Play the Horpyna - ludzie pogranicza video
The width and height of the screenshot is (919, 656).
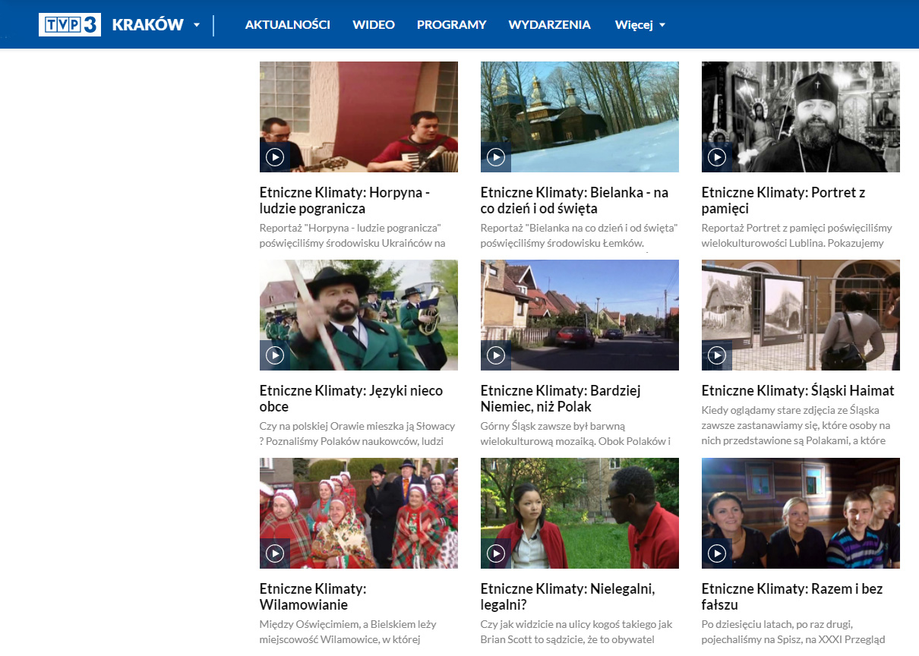275,157
